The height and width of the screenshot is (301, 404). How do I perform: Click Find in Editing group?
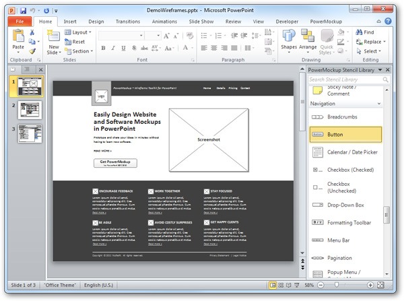point(365,32)
